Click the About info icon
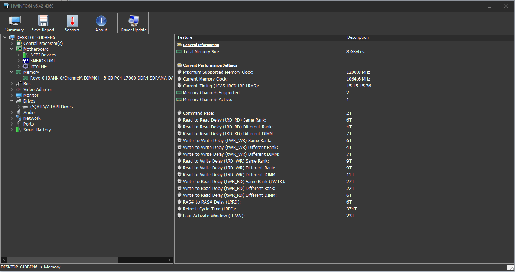Viewport: 515px width, 272px height. [x=101, y=21]
